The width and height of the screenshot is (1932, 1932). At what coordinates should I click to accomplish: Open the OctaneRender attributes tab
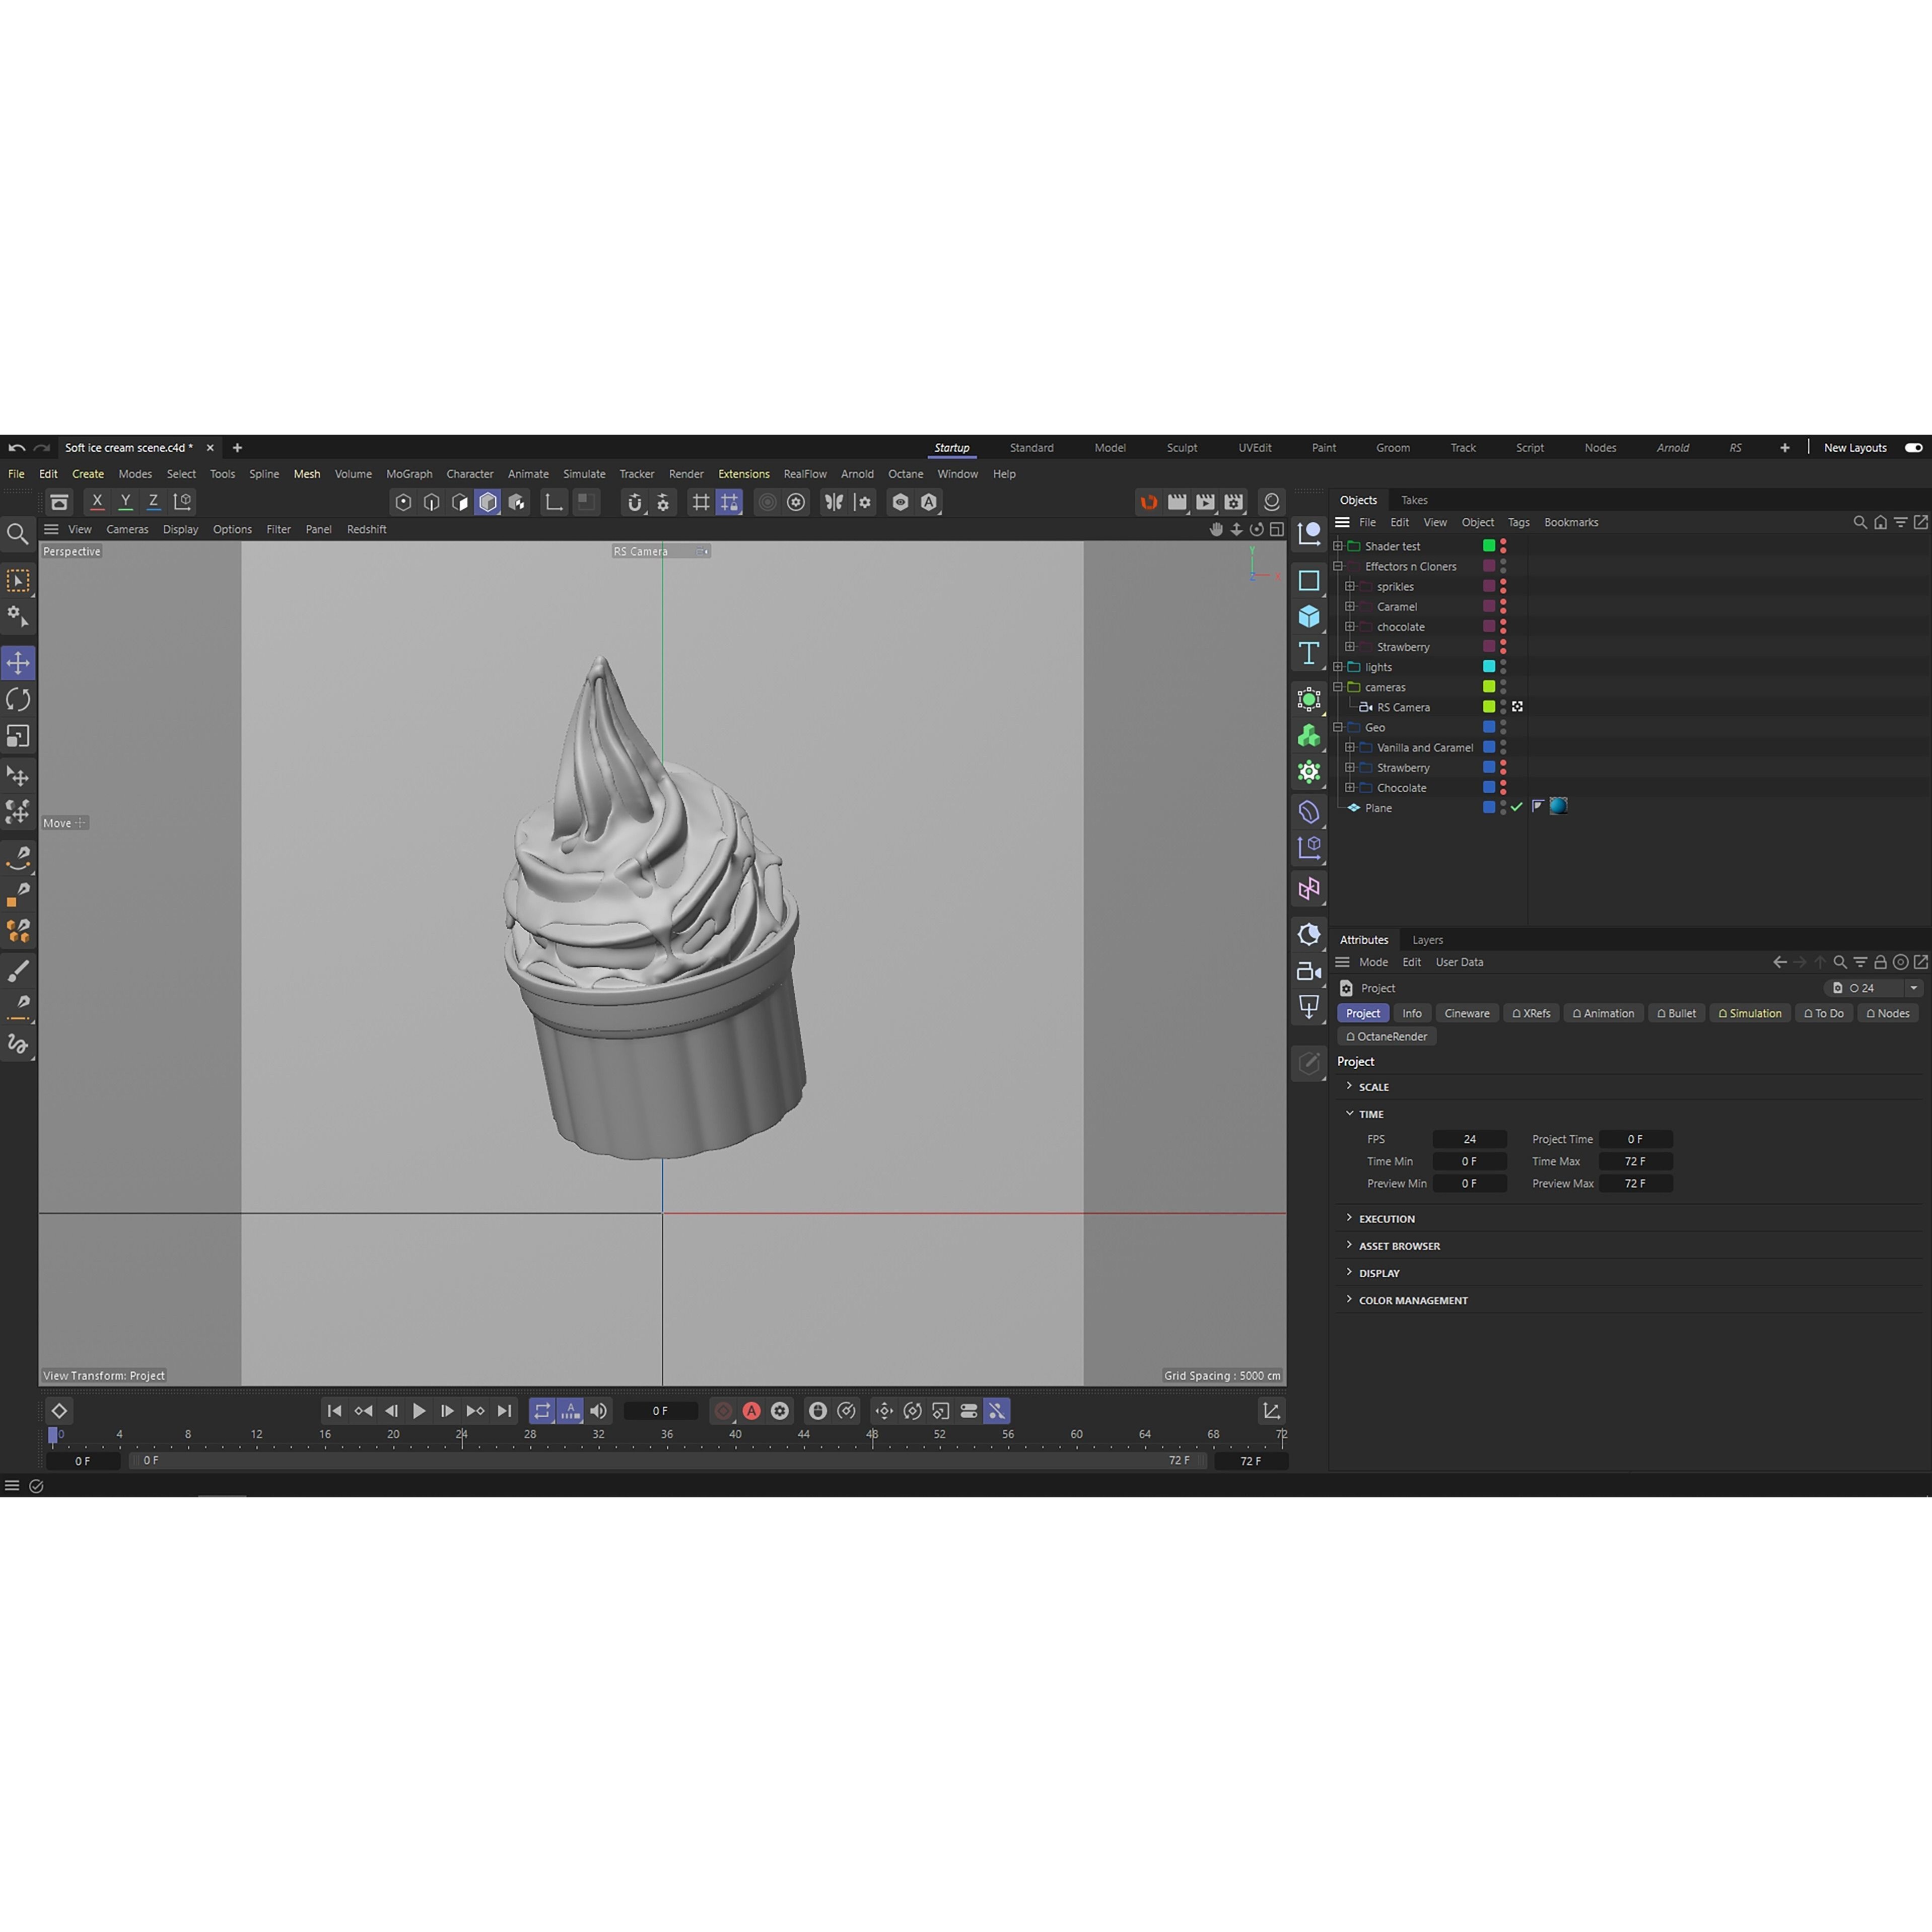click(x=1388, y=1036)
